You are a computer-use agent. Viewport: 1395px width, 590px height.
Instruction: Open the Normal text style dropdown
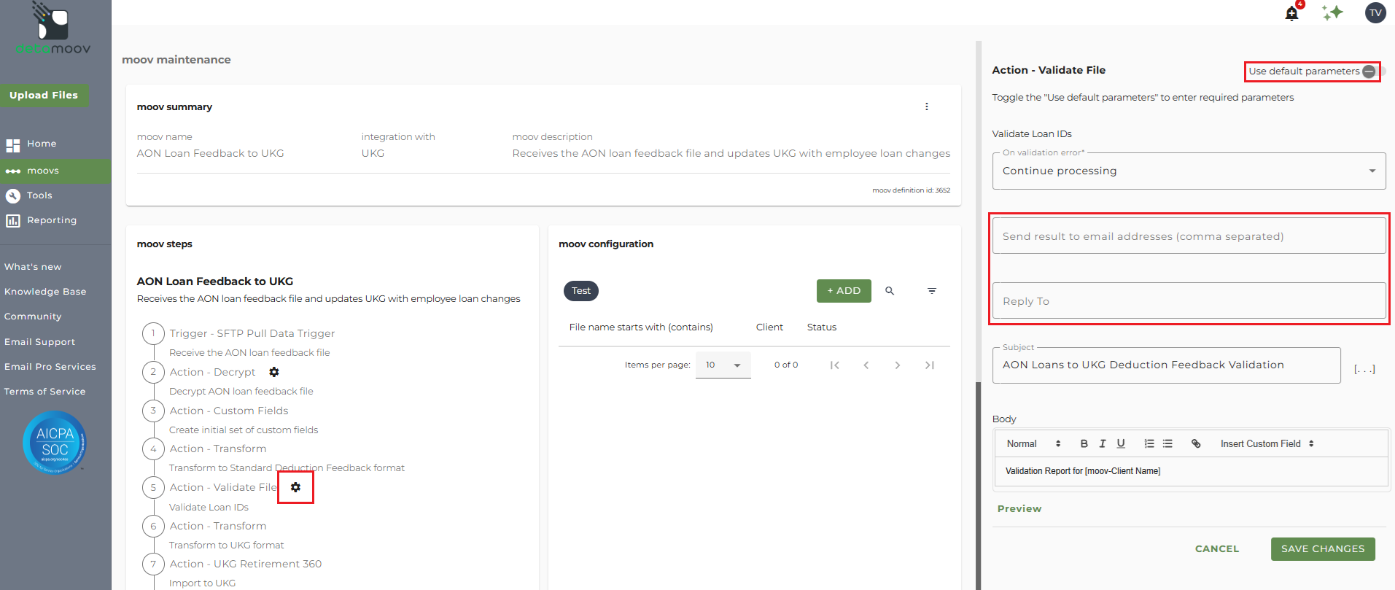1033,443
